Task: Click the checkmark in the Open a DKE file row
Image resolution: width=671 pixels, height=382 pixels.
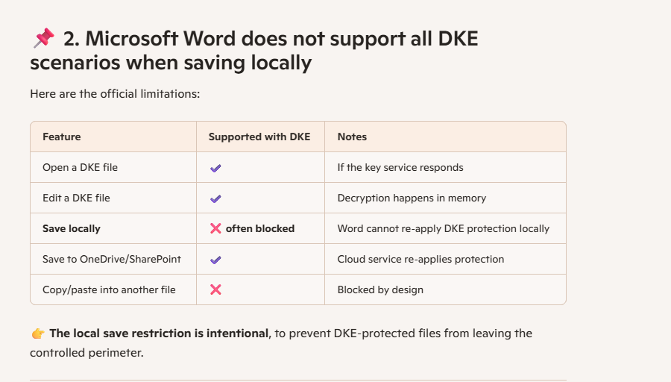Action: point(215,168)
